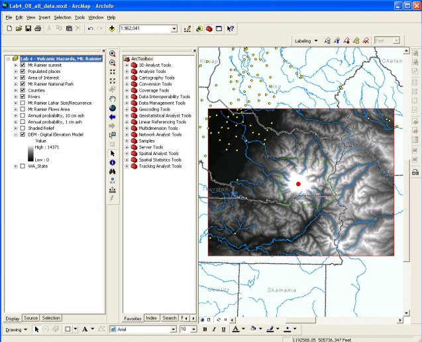Image resolution: width=422 pixels, height=342 pixels.
Task: Toggle the Area of Interest layer checkbox
Action: pos(23,78)
